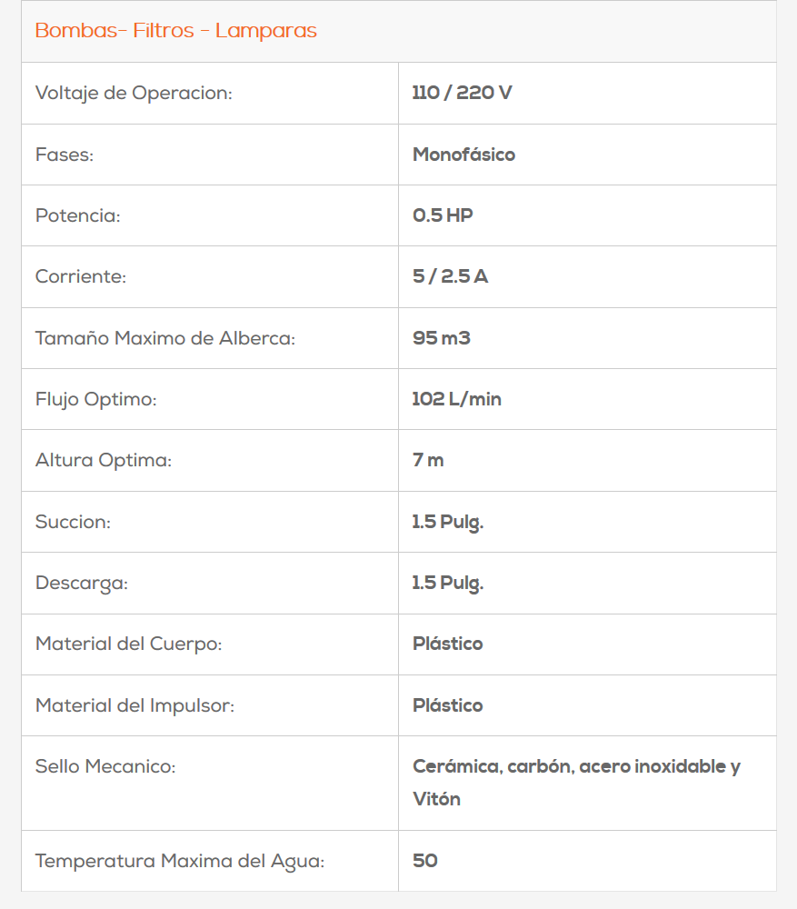Click the Bombas- Filtros - Lamparas heading
797x909 pixels.
pos(175,31)
